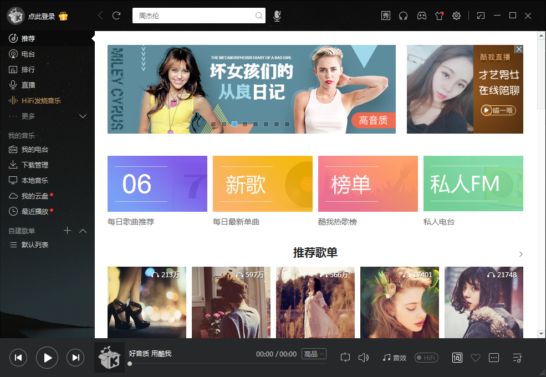This screenshot has width=546, height=377.
Task: Open the skin changer shirt icon
Action: pos(439,16)
